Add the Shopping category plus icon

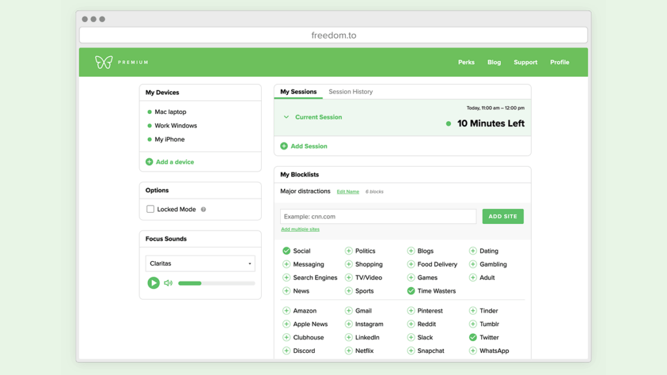[348, 264]
